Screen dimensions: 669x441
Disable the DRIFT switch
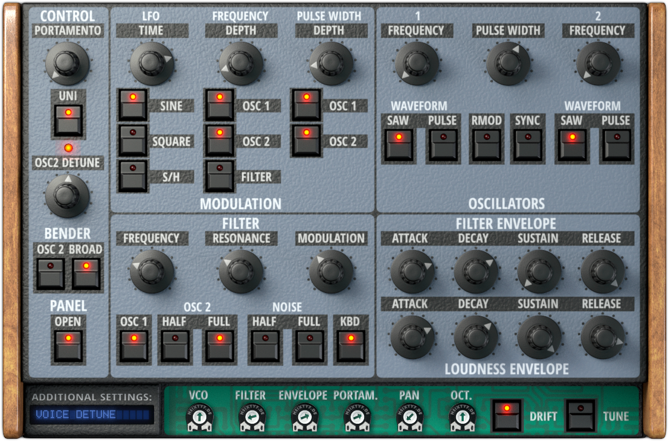508,415
